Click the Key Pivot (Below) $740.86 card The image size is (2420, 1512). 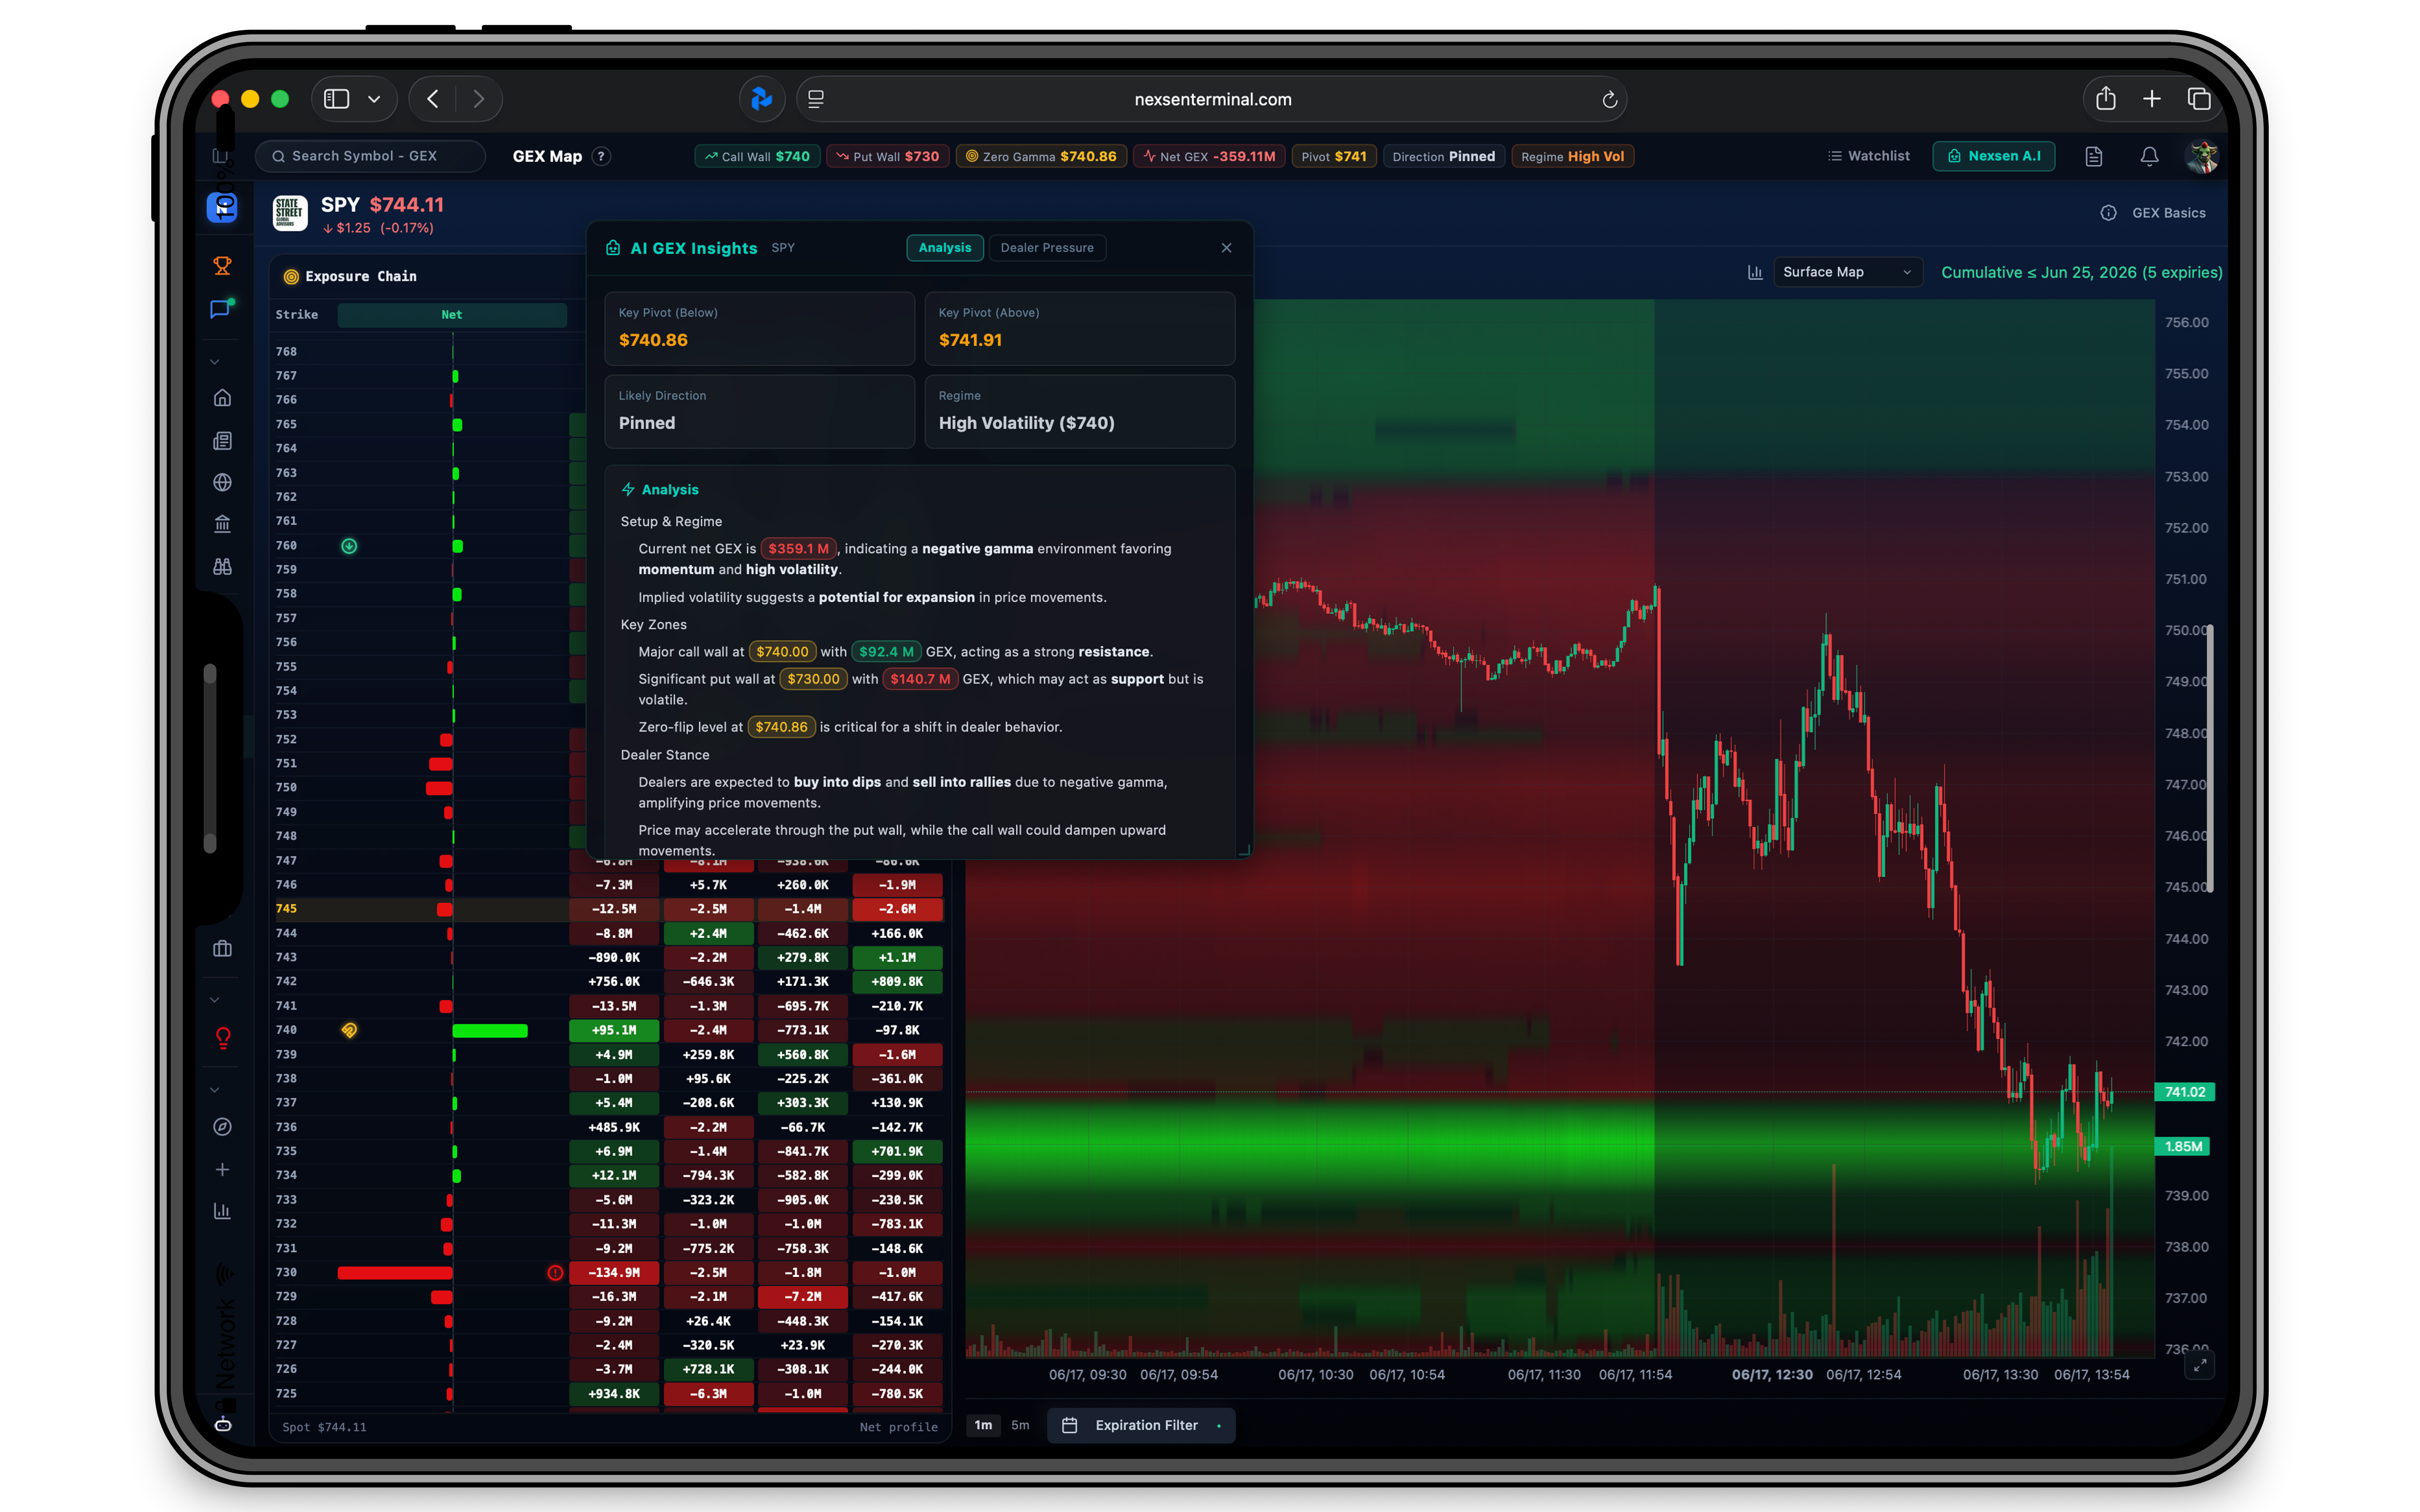[759, 328]
